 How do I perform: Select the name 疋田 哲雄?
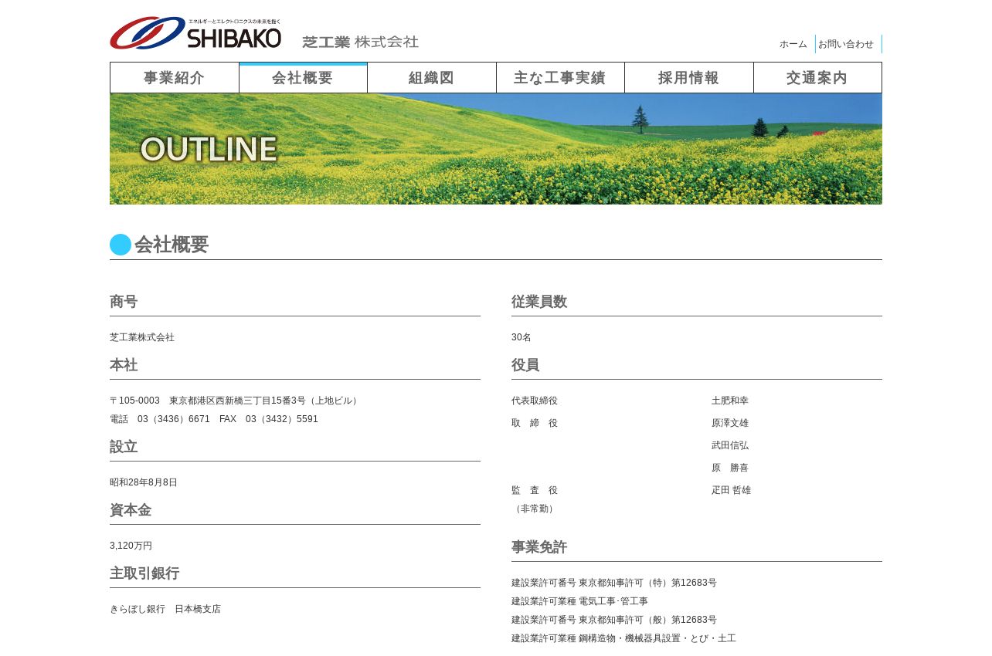coord(732,490)
